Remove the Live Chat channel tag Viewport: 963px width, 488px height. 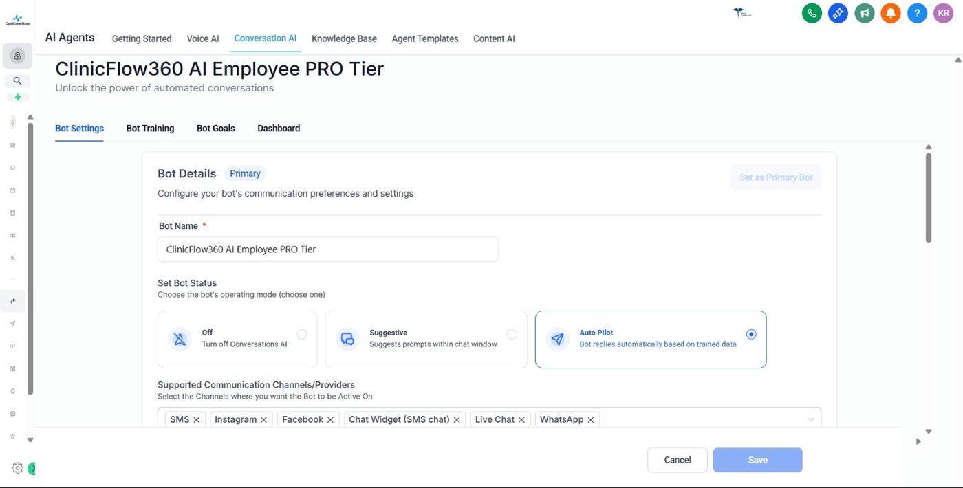pyautogui.click(x=521, y=419)
